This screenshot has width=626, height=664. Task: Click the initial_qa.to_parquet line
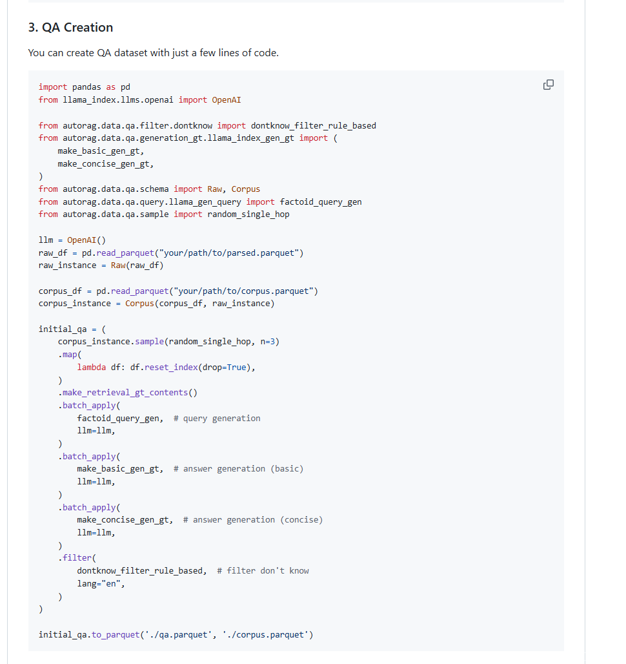(x=176, y=635)
